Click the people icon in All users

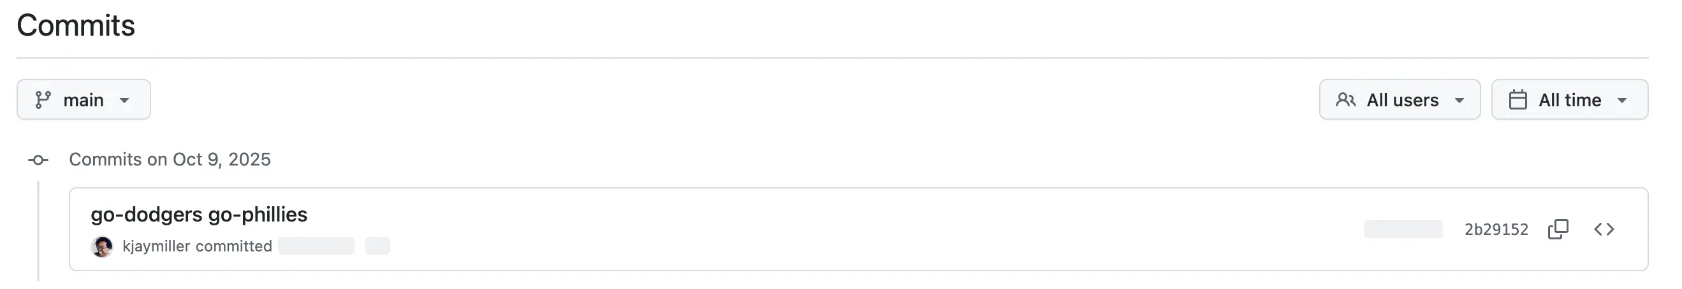1346,100
